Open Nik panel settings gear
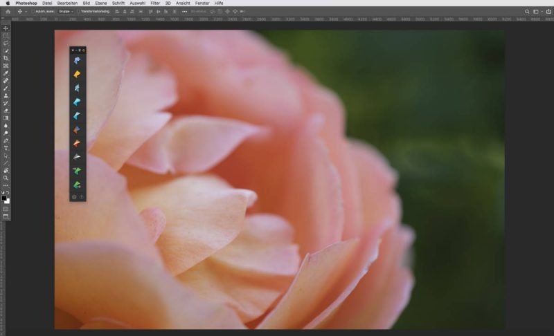The image size is (554, 336). pyautogui.click(x=74, y=197)
